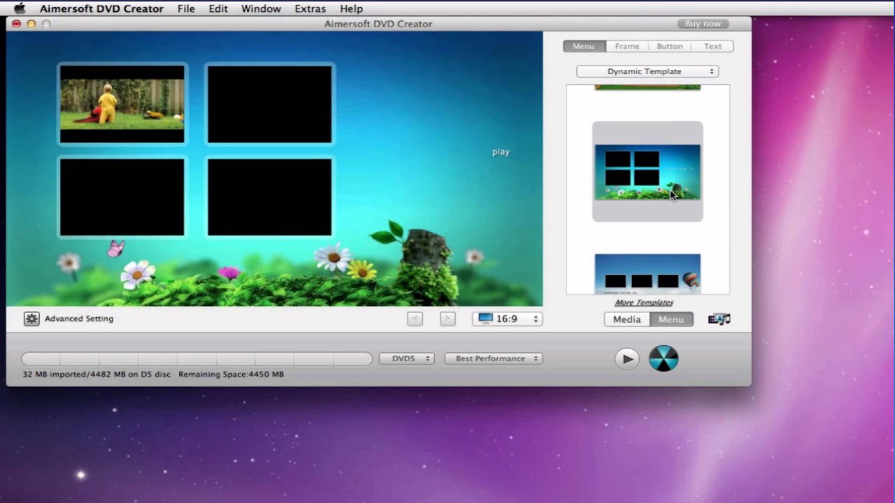The image size is (895, 503).
Task: Open the Window menu
Action: (x=261, y=8)
